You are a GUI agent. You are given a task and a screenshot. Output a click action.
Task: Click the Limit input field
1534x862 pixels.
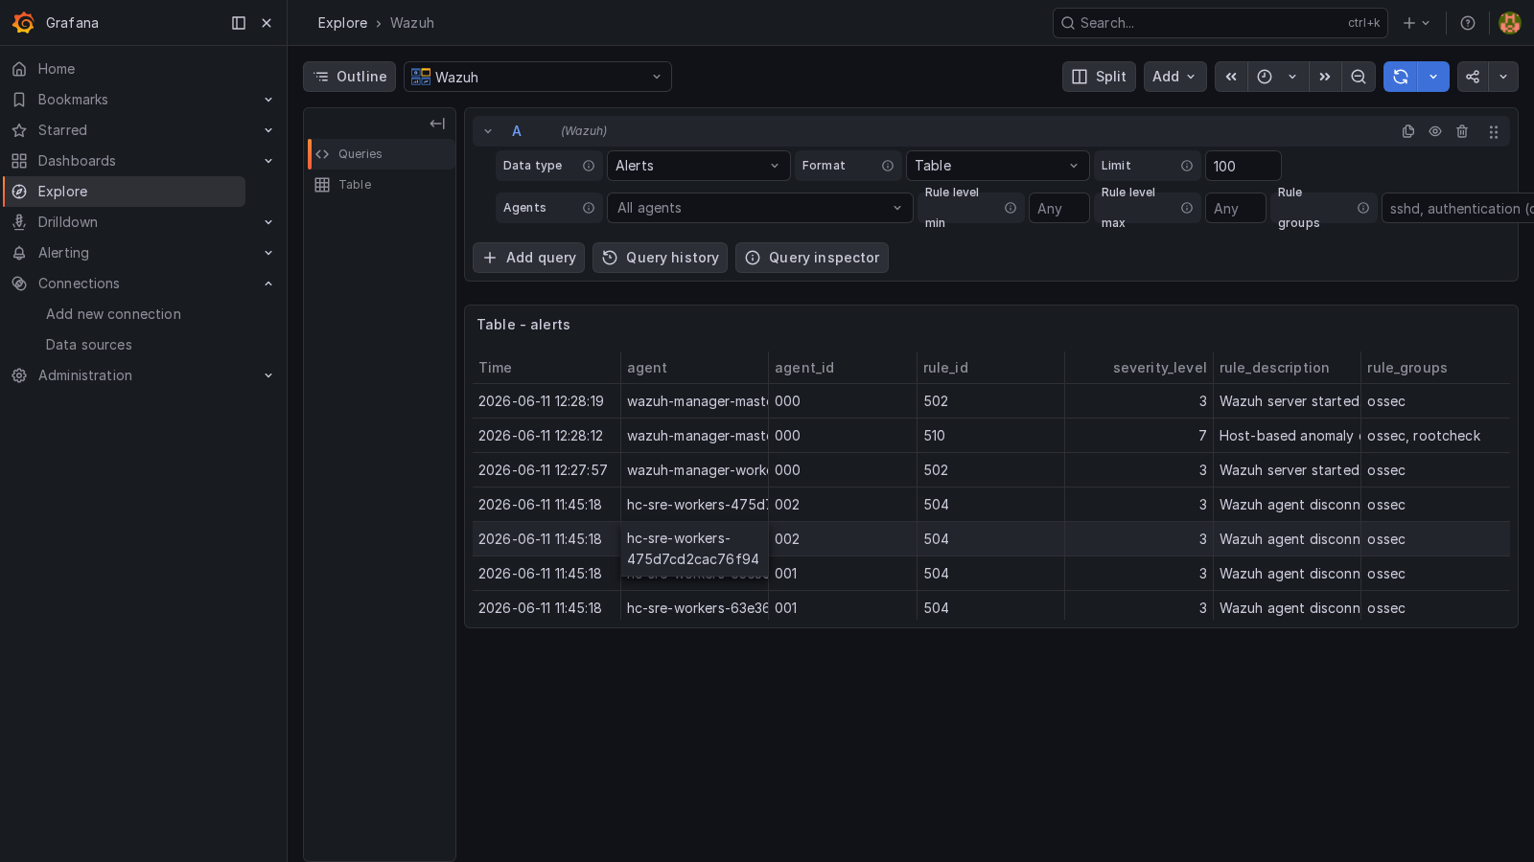pos(1243,166)
